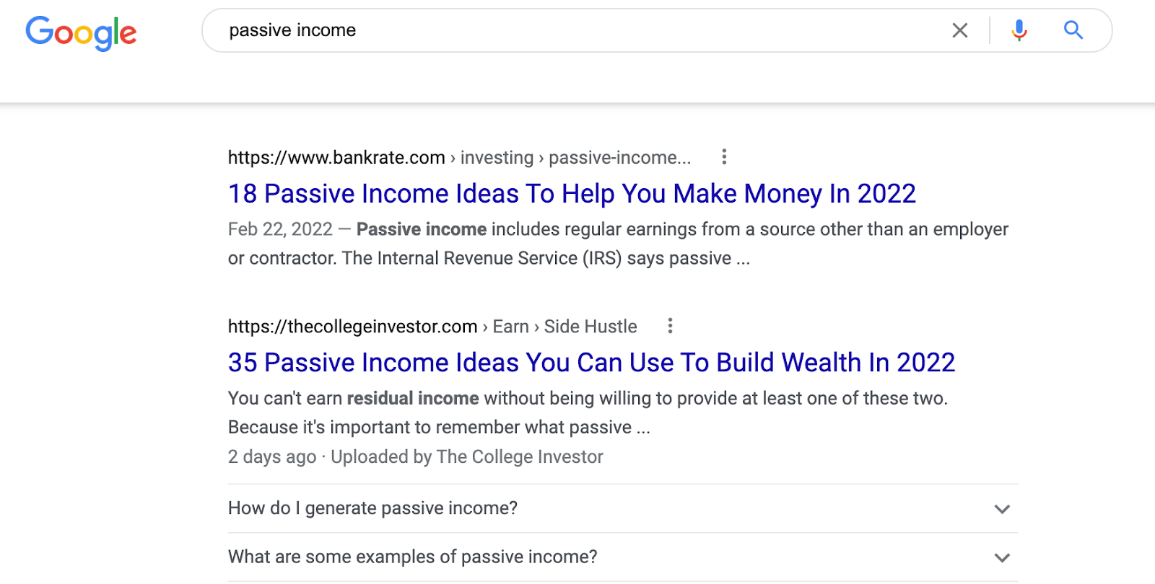Click "Uploaded by The College Investor" text
The image size is (1155, 584).
pos(467,457)
